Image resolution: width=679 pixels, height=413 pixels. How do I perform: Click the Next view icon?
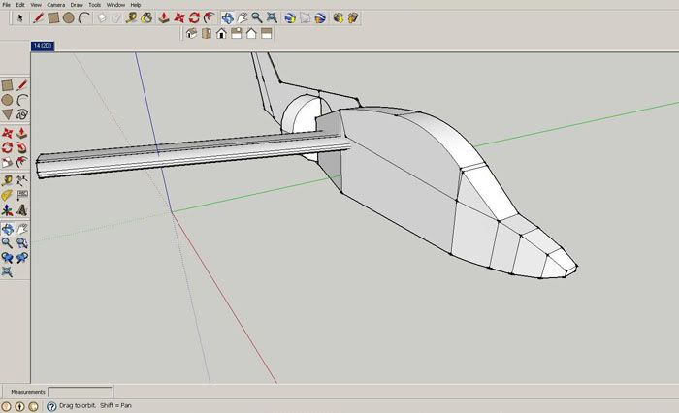(22, 258)
